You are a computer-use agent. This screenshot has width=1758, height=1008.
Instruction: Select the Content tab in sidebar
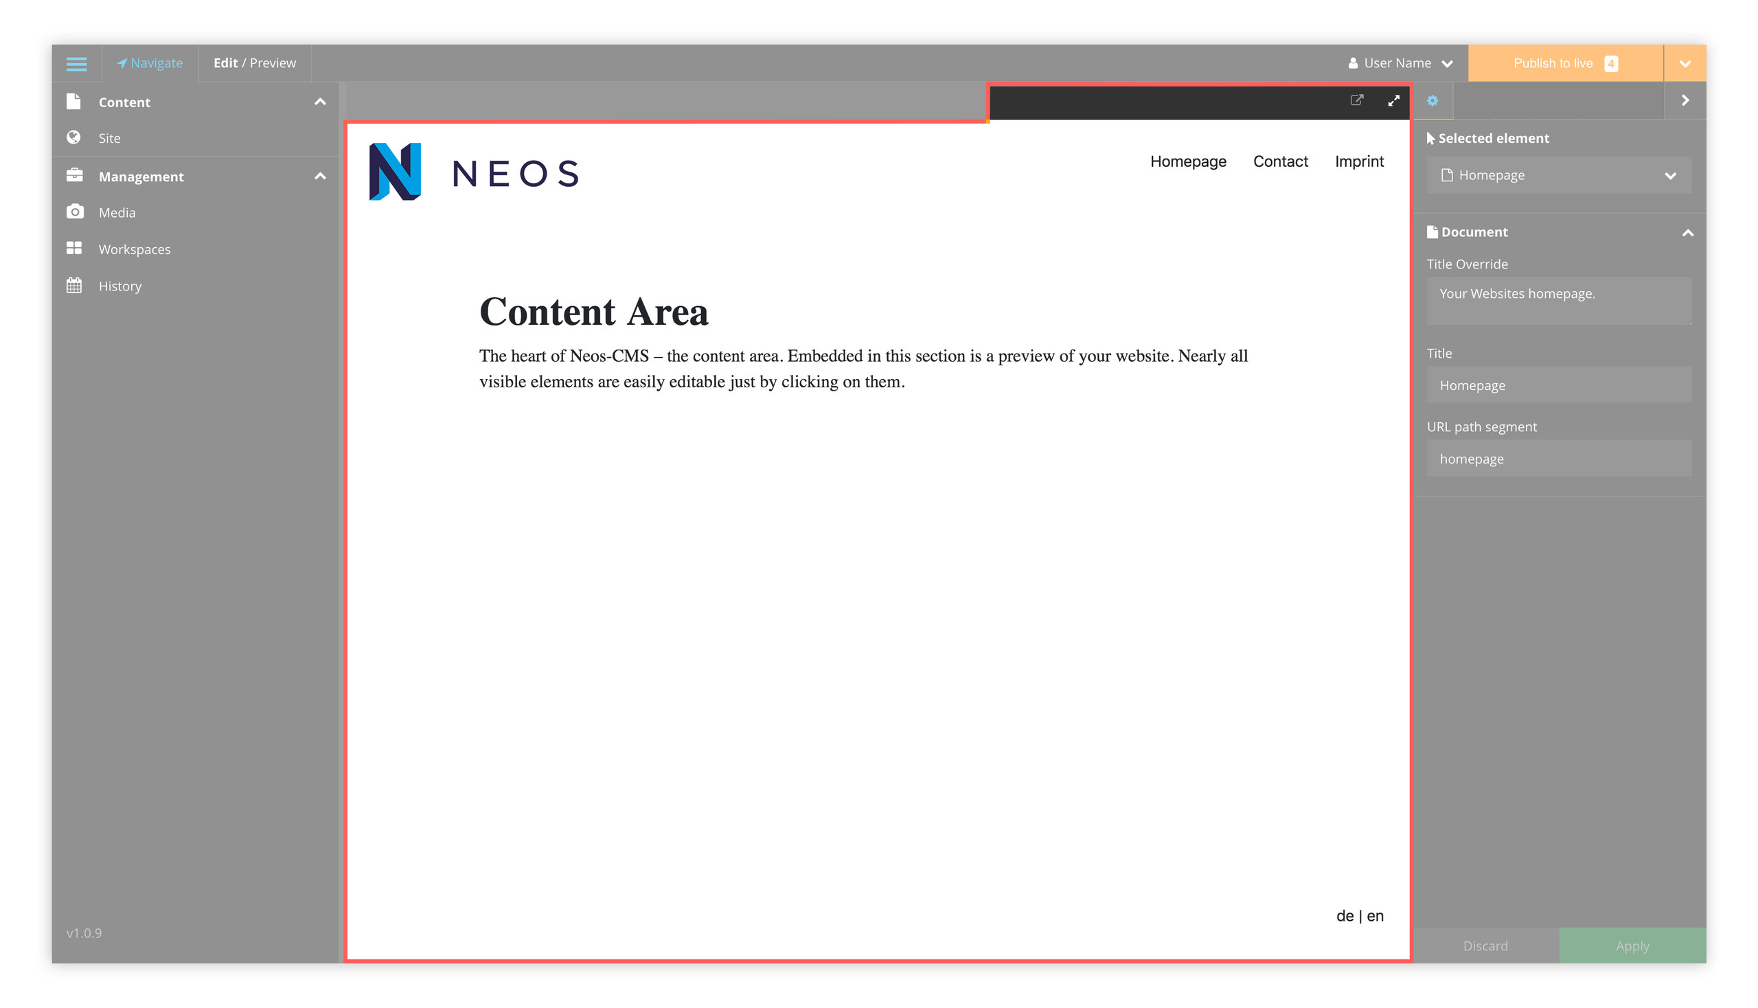pyautogui.click(x=125, y=102)
